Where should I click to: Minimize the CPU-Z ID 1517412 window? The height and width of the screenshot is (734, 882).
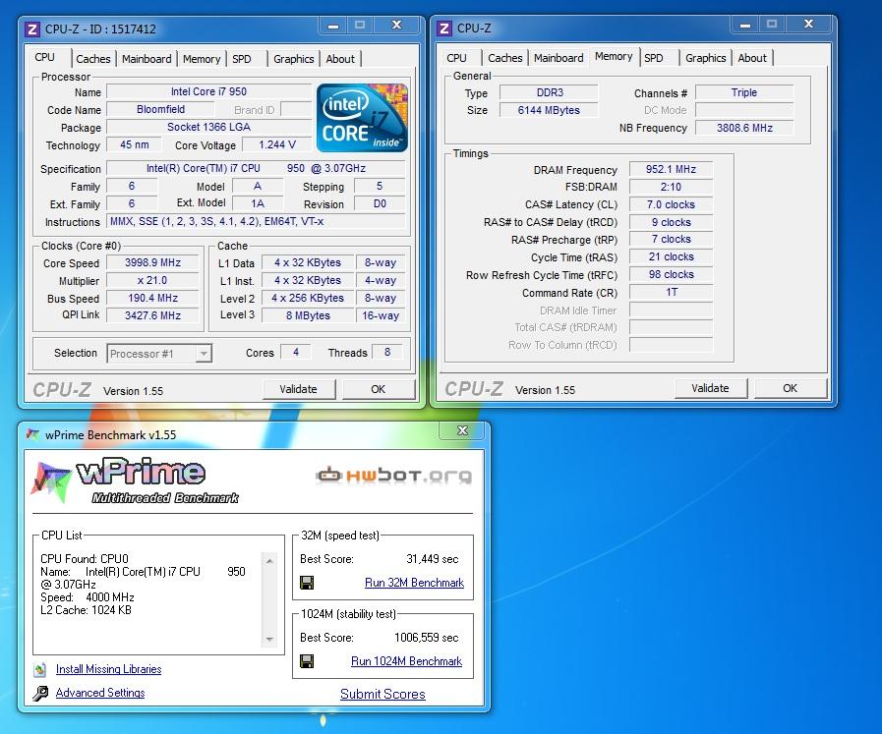(x=333, y=26)
